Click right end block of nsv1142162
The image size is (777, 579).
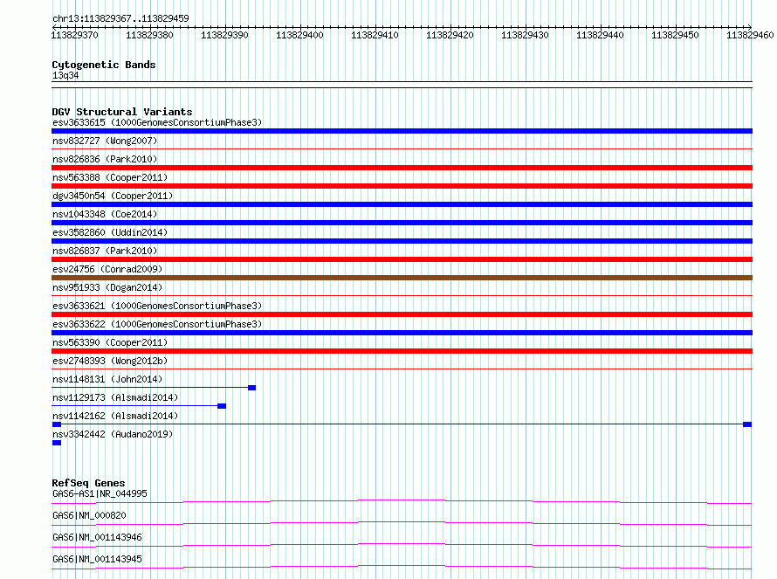click(x=747, y=424)
